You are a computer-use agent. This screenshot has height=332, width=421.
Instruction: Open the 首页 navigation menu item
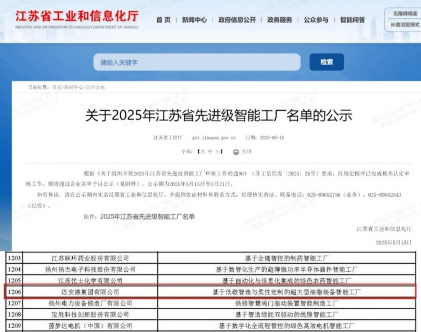[164, 20]
